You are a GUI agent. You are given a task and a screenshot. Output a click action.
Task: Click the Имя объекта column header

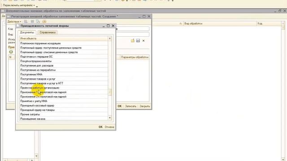(x=64, y=38)
